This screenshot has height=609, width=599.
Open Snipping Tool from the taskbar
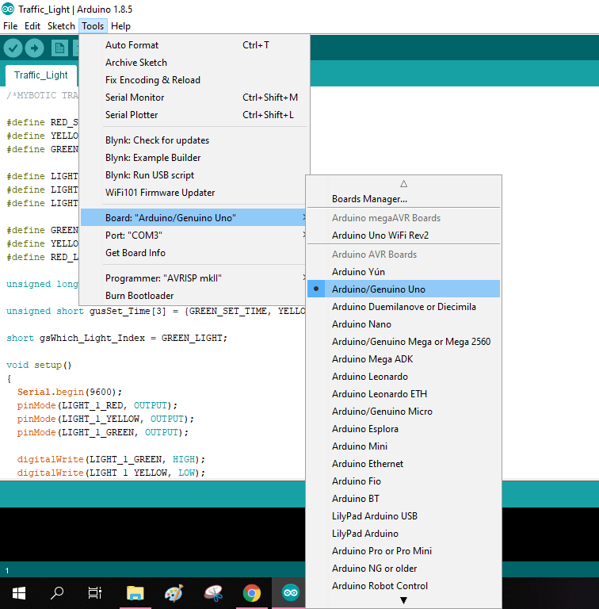point(213,593)
